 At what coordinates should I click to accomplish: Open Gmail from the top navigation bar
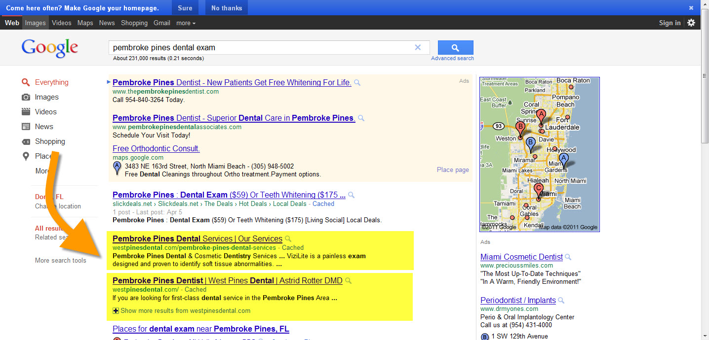(x=161, y=23)
